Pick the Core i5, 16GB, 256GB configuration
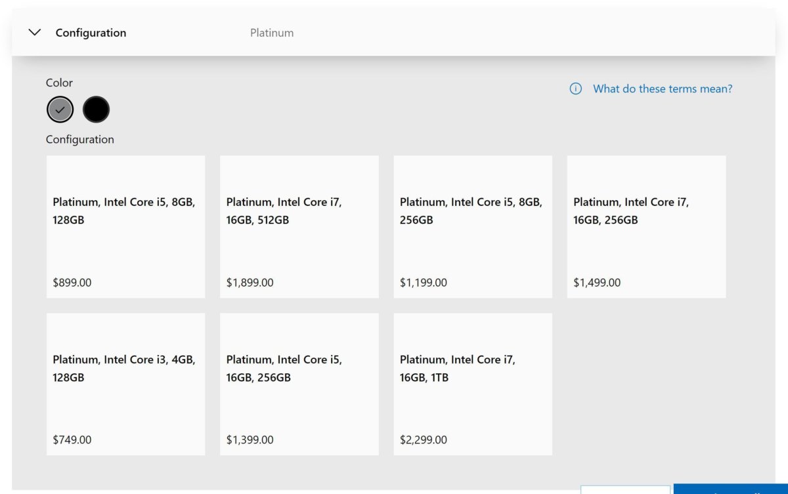Image resolution: width=788 pixels, height=494 pixels. tap(299, 384)
